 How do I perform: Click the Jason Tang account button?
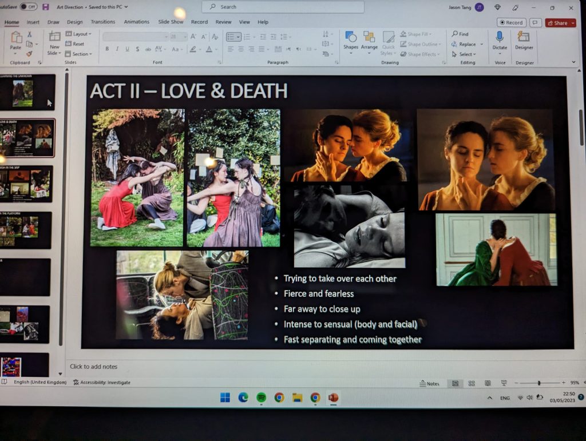466,7
